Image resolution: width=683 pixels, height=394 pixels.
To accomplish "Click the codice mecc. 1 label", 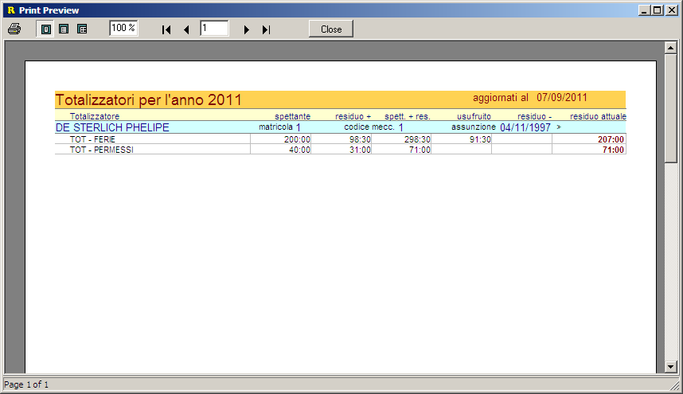I will (373, 127).
